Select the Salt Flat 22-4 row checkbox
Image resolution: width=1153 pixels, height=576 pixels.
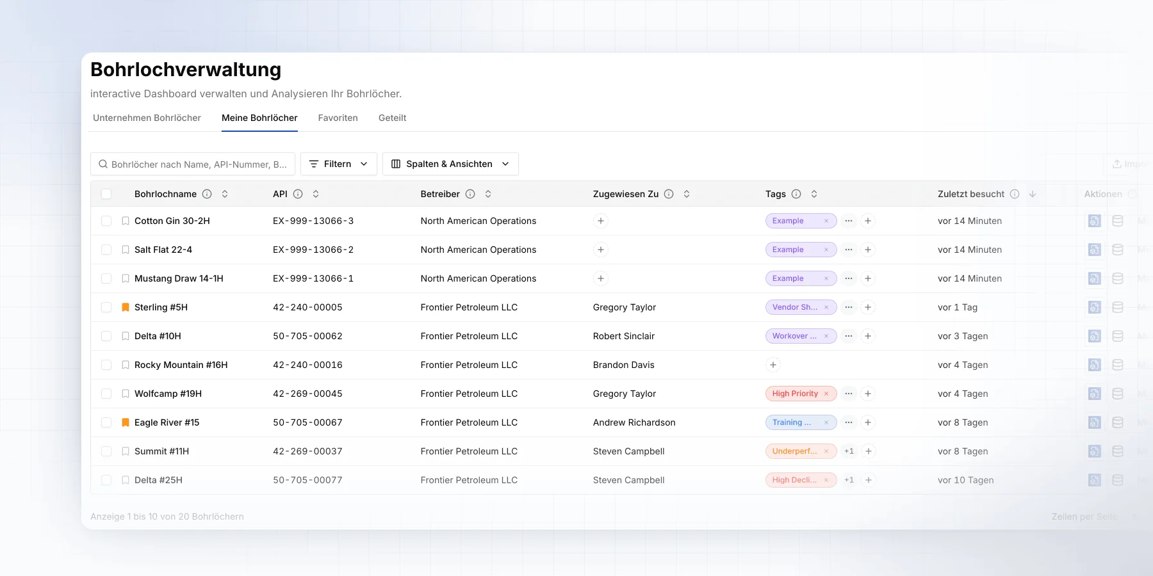[x=106, y=250]
